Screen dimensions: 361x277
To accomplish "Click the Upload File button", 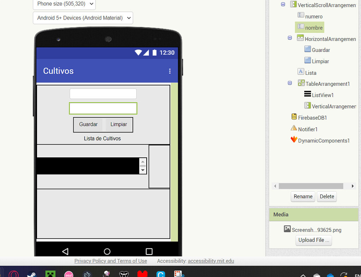I will 314,240.
